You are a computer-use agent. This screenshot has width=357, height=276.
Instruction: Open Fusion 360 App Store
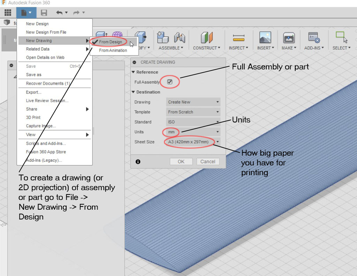coord(55,152)
